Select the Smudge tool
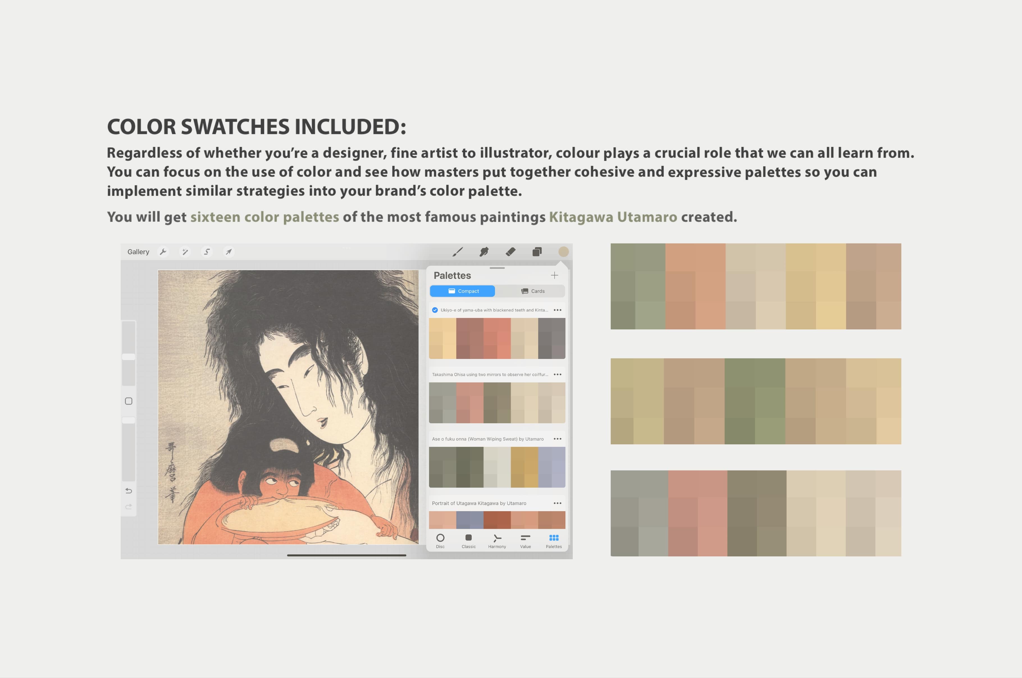The width and height of the screenshot is (1022, 678). (x=485, y=252)
